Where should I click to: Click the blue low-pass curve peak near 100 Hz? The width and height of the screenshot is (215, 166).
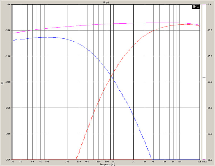pyautogui.click(x=47, y=37)
